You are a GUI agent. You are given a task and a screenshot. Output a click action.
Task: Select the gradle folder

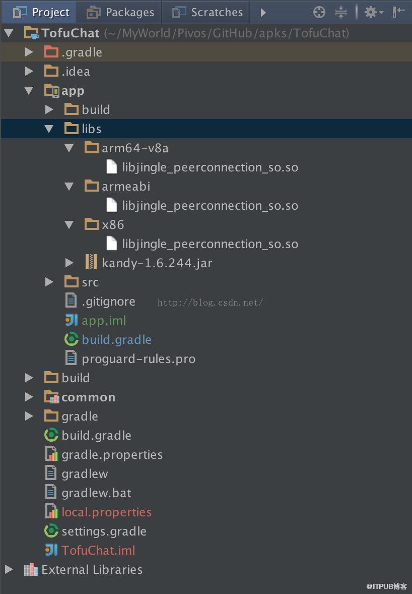coord(80,416)
